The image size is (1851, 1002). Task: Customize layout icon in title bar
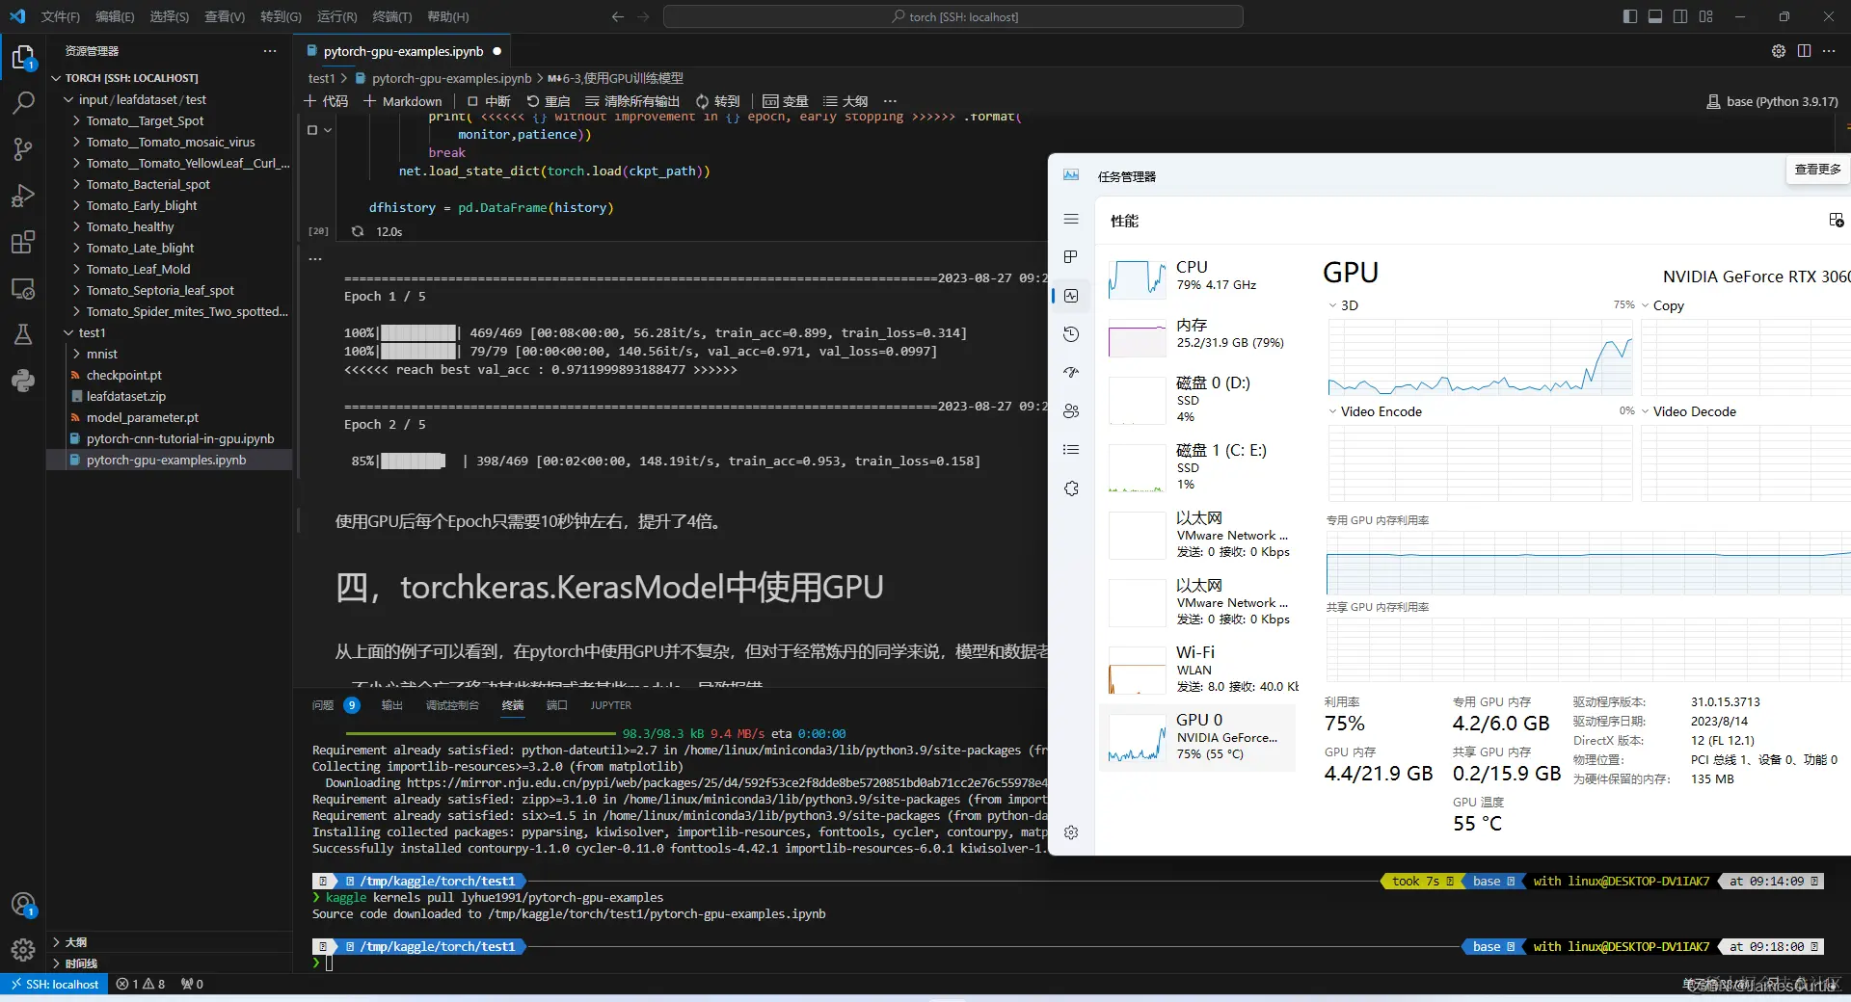tap(1706, 16)
